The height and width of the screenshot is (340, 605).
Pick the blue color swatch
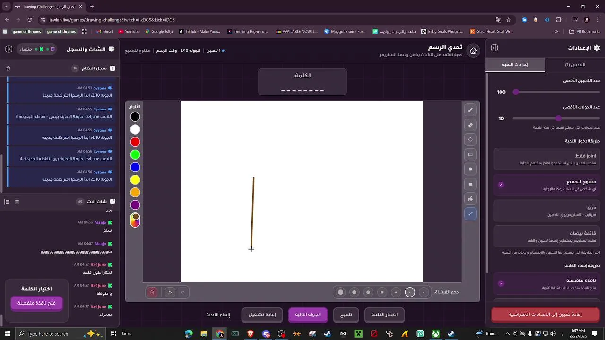pyautogui.click(x=135, y=167)
